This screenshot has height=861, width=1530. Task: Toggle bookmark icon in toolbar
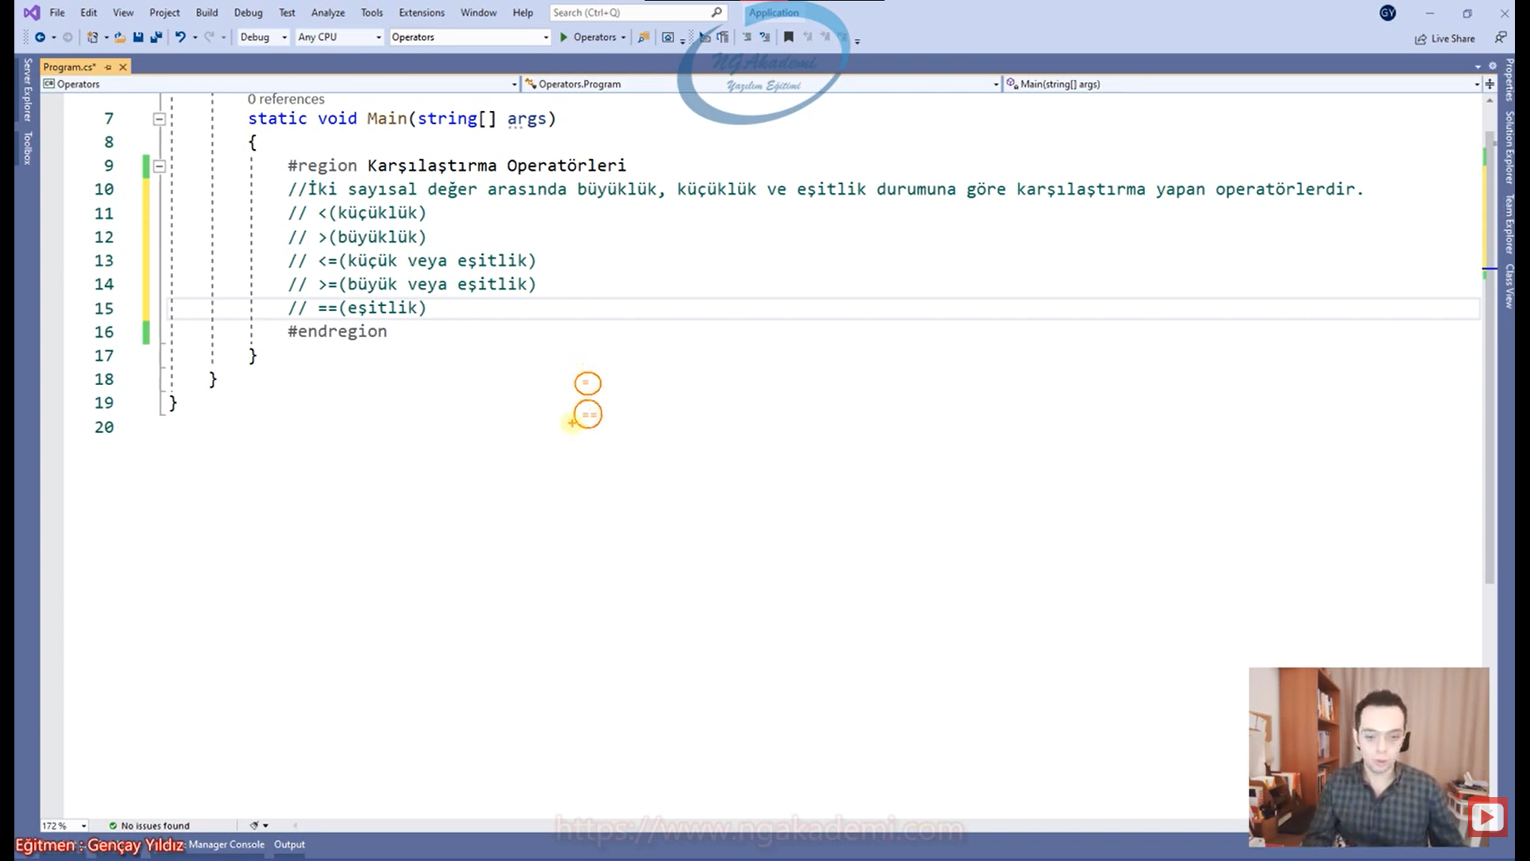click(x=789, y=37)
